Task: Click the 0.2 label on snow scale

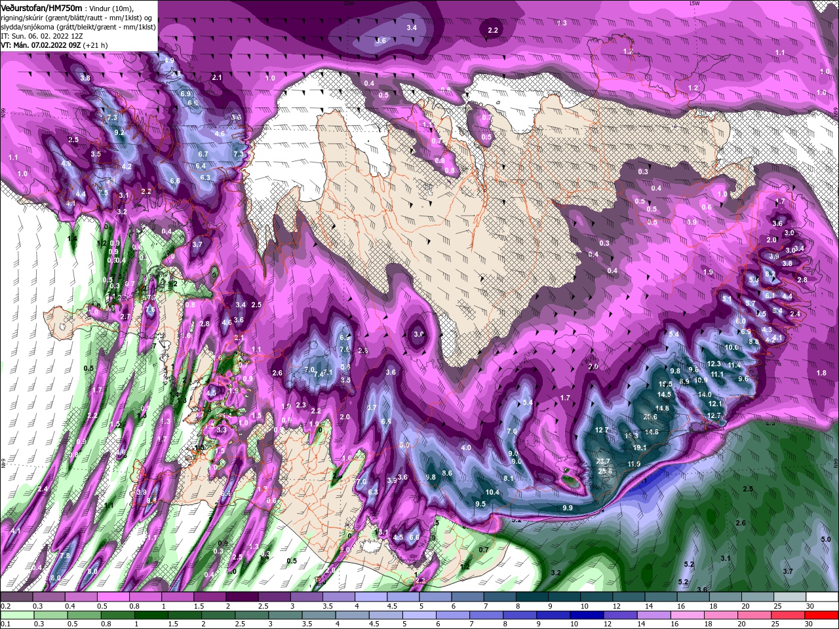Action: point(5,606)
